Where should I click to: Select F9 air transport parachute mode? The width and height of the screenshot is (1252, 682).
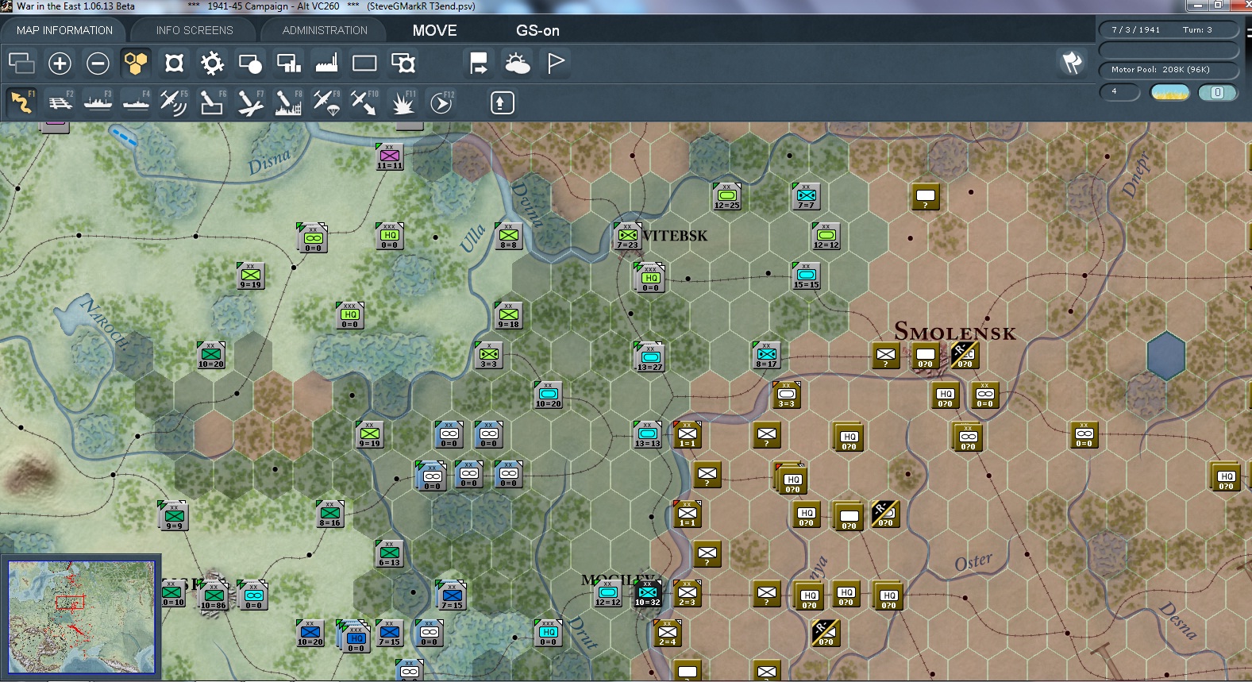326,102
